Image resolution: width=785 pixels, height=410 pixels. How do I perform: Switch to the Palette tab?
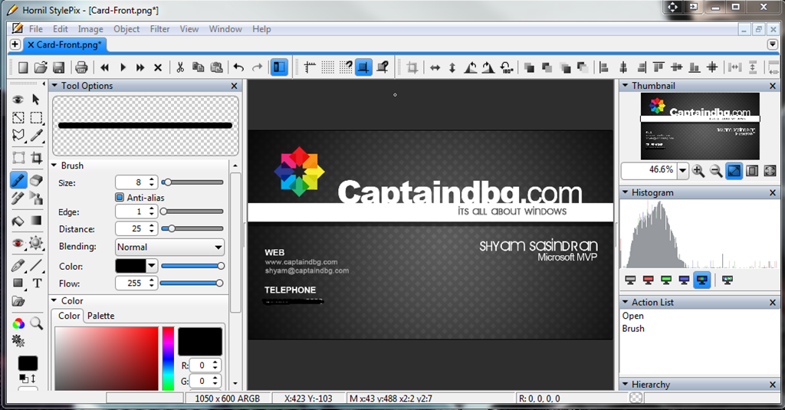[x=100, y=316]
